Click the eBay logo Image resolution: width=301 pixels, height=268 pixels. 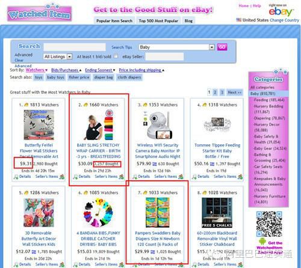pyautogui.click(x=281, y=12)
